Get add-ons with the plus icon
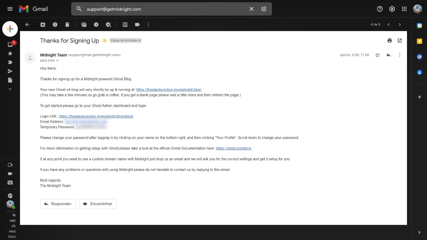Screen dimensions: 427x240 point(419,97)
